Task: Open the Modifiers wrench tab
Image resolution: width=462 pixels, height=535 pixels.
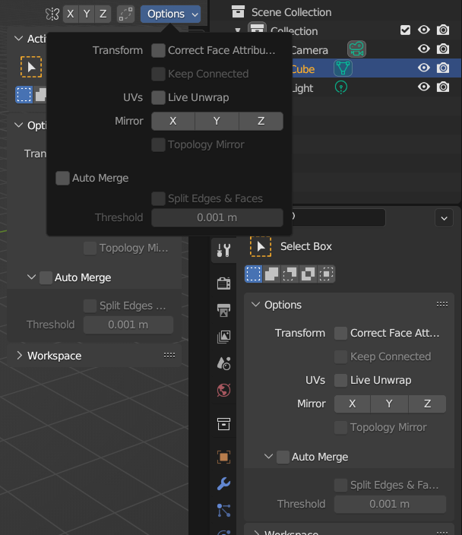Action: tap(223, 484)
